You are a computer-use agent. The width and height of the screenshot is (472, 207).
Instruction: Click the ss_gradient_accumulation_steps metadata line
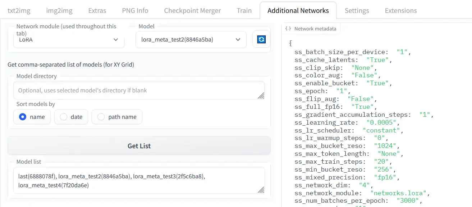(364, 115)
